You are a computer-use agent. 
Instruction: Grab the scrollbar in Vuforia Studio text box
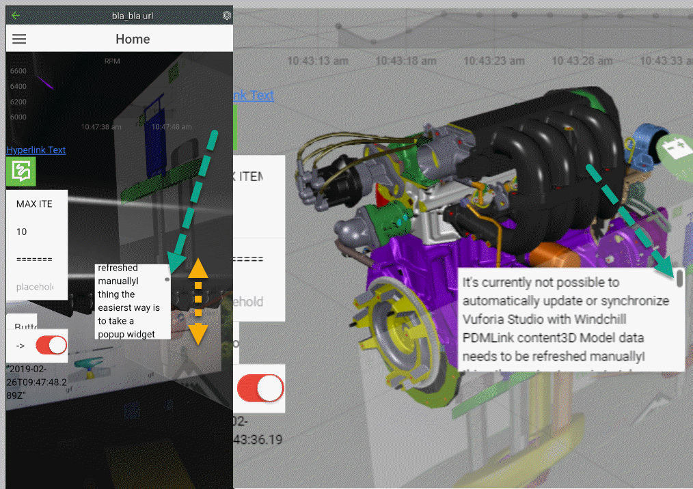coord(679,279)
